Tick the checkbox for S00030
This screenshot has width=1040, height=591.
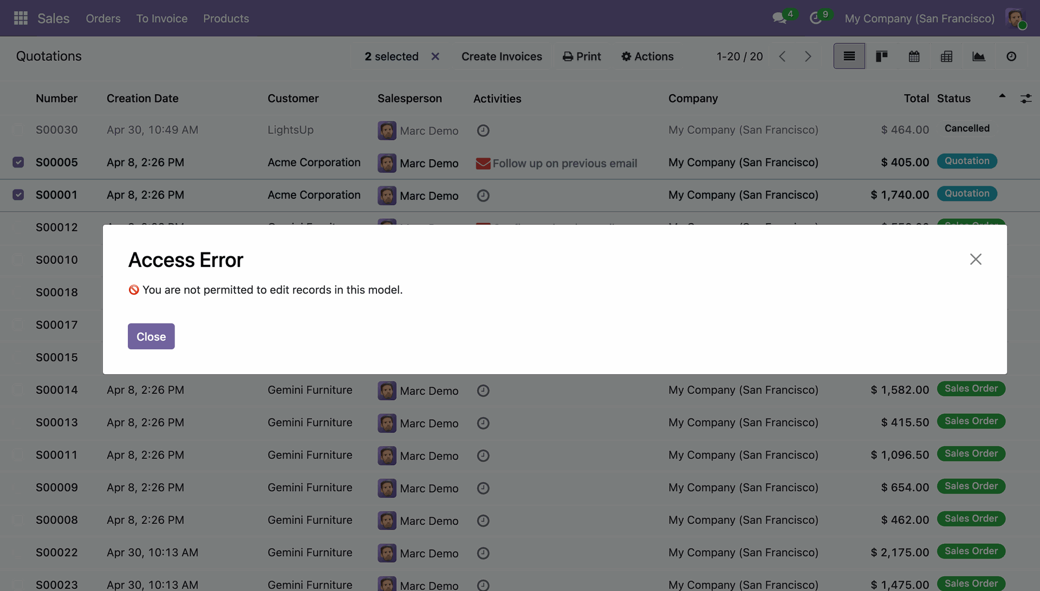[x=18, y=129]
